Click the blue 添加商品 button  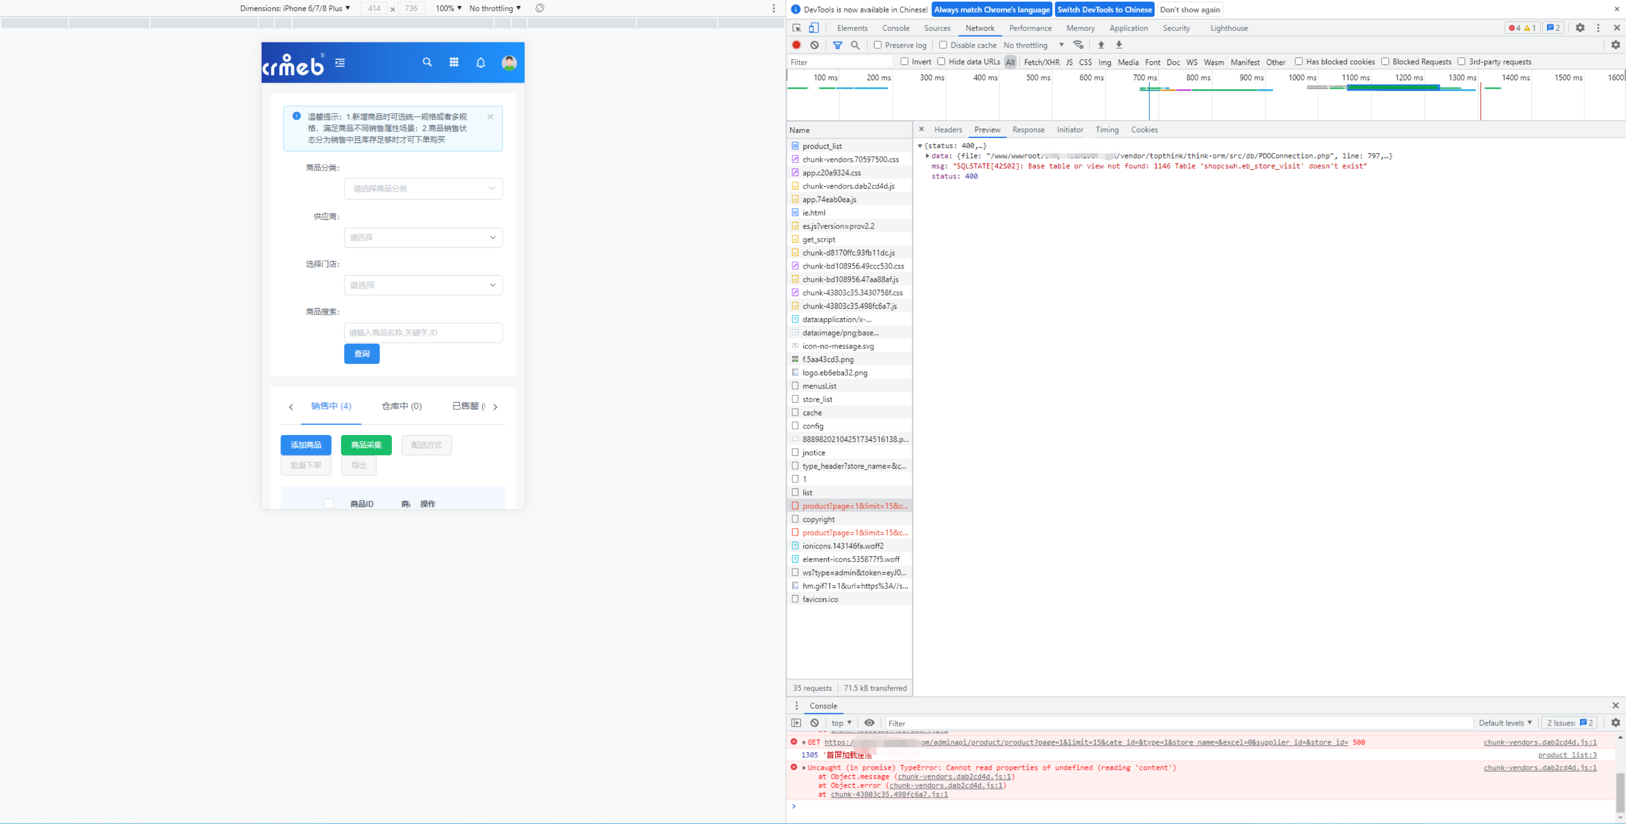pos(305,445)
